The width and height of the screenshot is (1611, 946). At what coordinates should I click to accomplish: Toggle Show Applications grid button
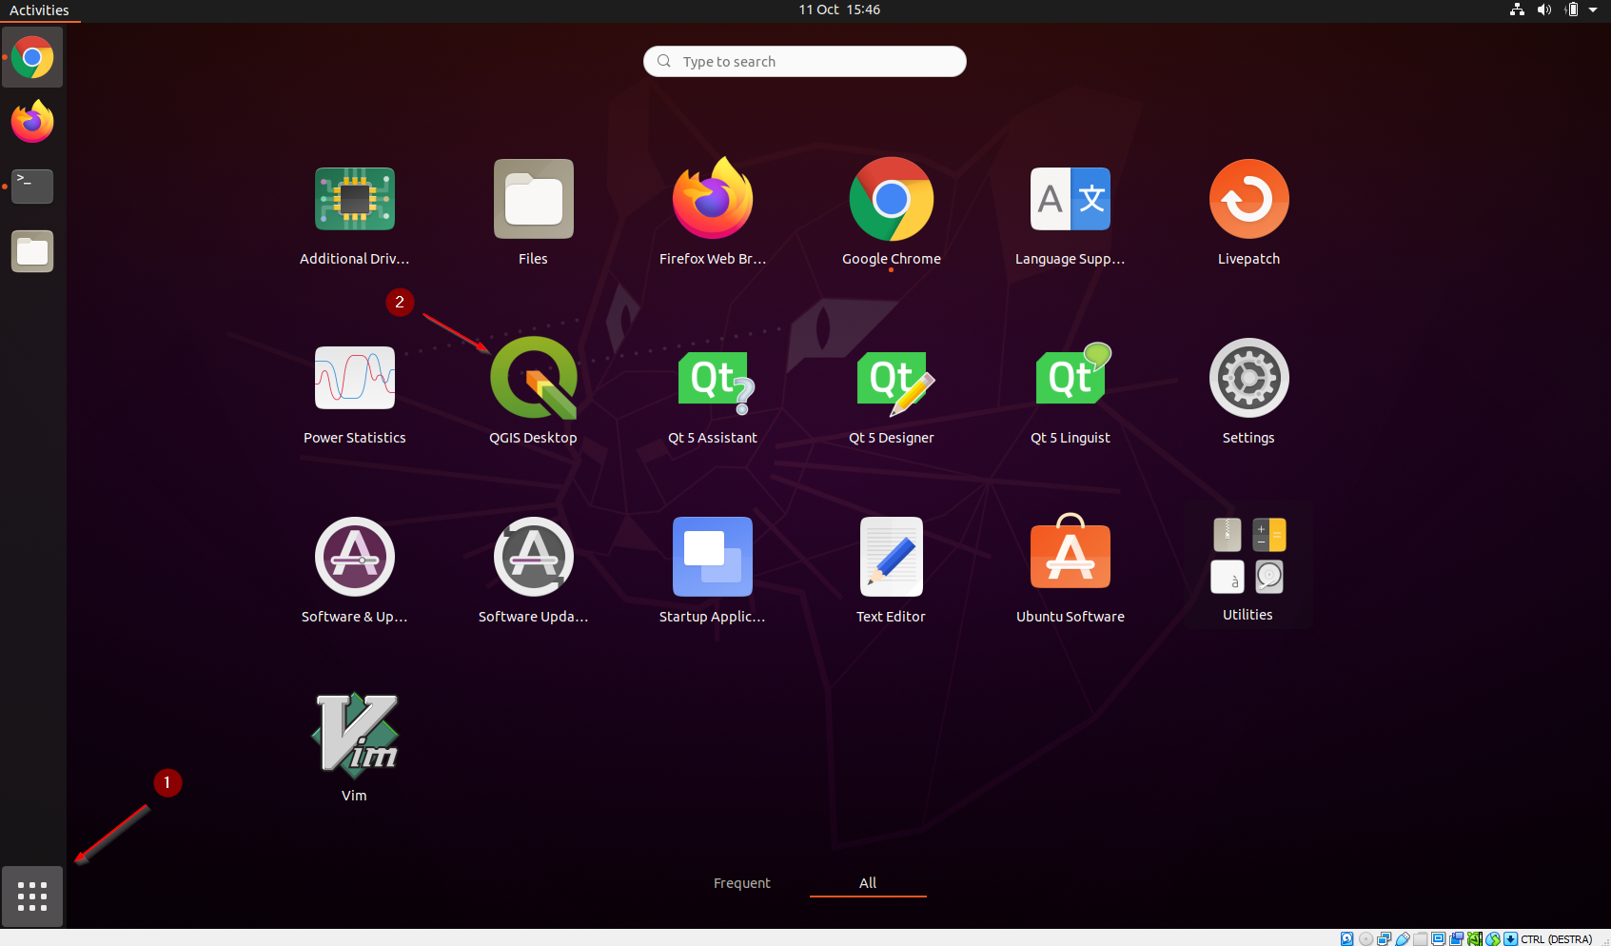[x=32, y=897]
